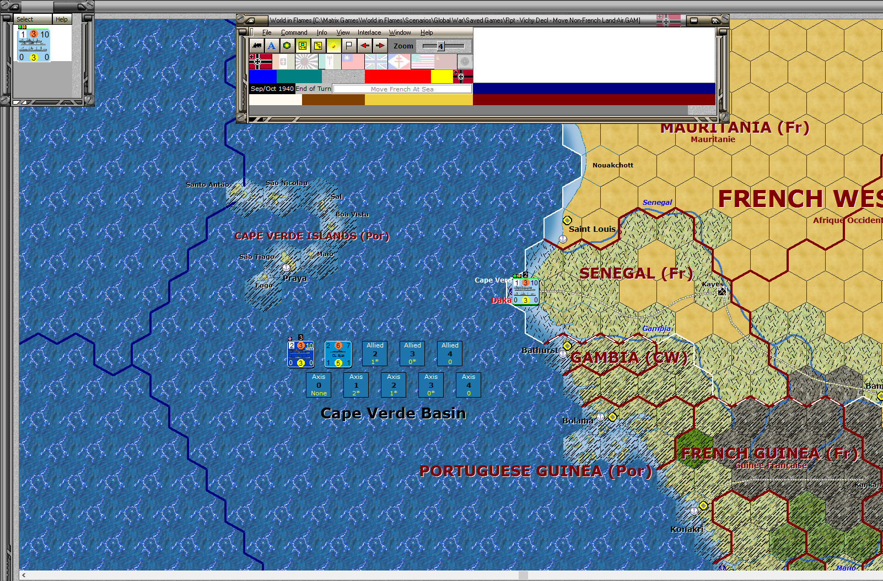Click the Move French At Sea phase field
883x581 pixels.
[402, 89]
